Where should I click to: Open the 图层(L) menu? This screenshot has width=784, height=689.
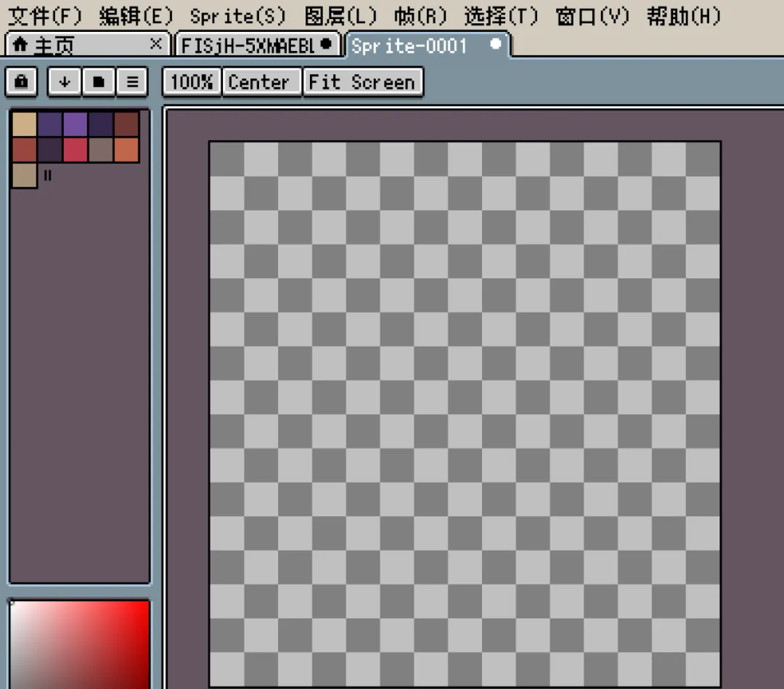[x=340, y=16]
